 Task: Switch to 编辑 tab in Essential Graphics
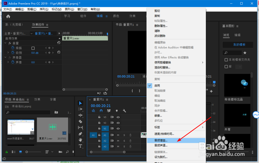(x=237, y=35)
